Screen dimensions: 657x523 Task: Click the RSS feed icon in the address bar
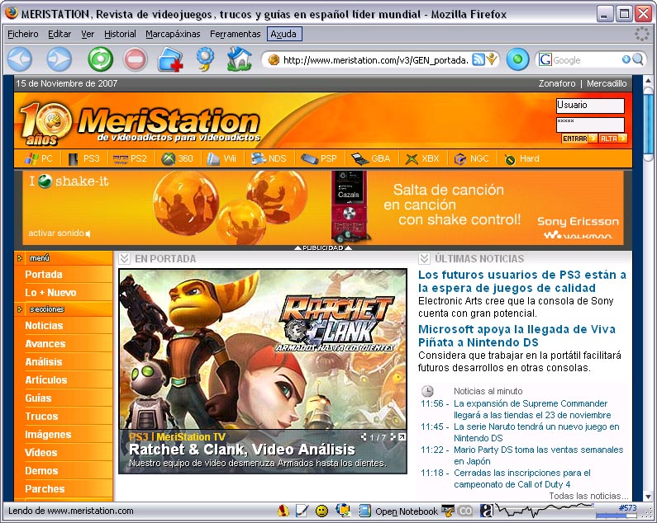pyautogui.click(x=478, y=60)
